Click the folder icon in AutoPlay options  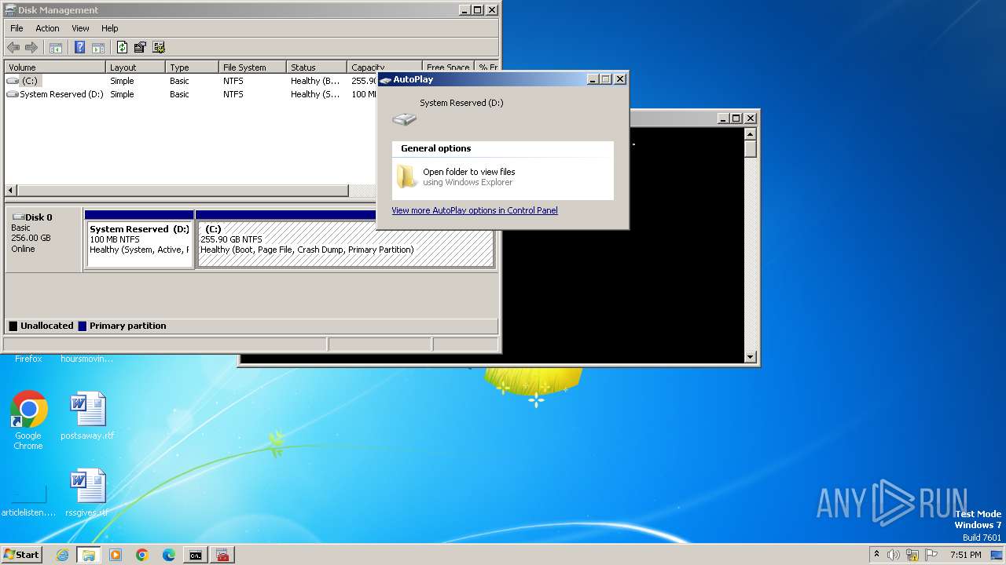click(x=406, y=177)
